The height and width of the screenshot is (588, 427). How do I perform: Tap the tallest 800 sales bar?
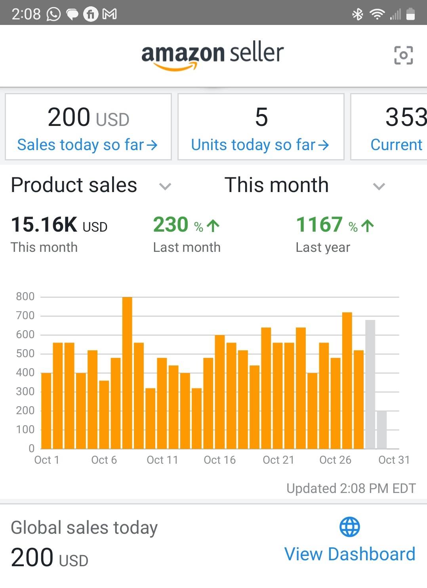(x=127, y=372)
